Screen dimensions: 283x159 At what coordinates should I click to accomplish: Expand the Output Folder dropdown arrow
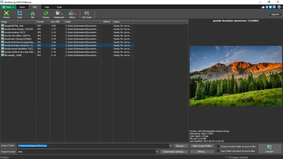click(x=170, y=146)
